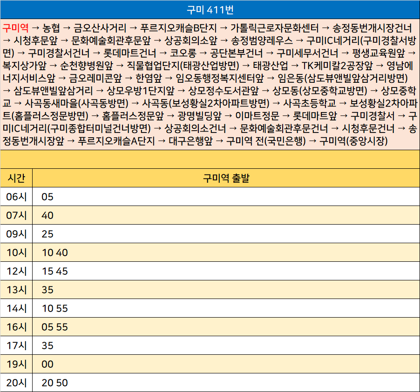Click the '사곡초등학교' stop name
This screenshot has width=420, height=392.
(309, 103)
